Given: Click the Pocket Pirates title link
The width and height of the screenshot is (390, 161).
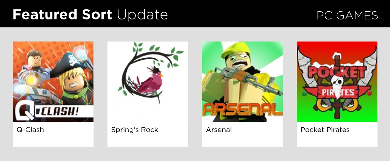Looking at the screenshot, I should tap(325, 130).
